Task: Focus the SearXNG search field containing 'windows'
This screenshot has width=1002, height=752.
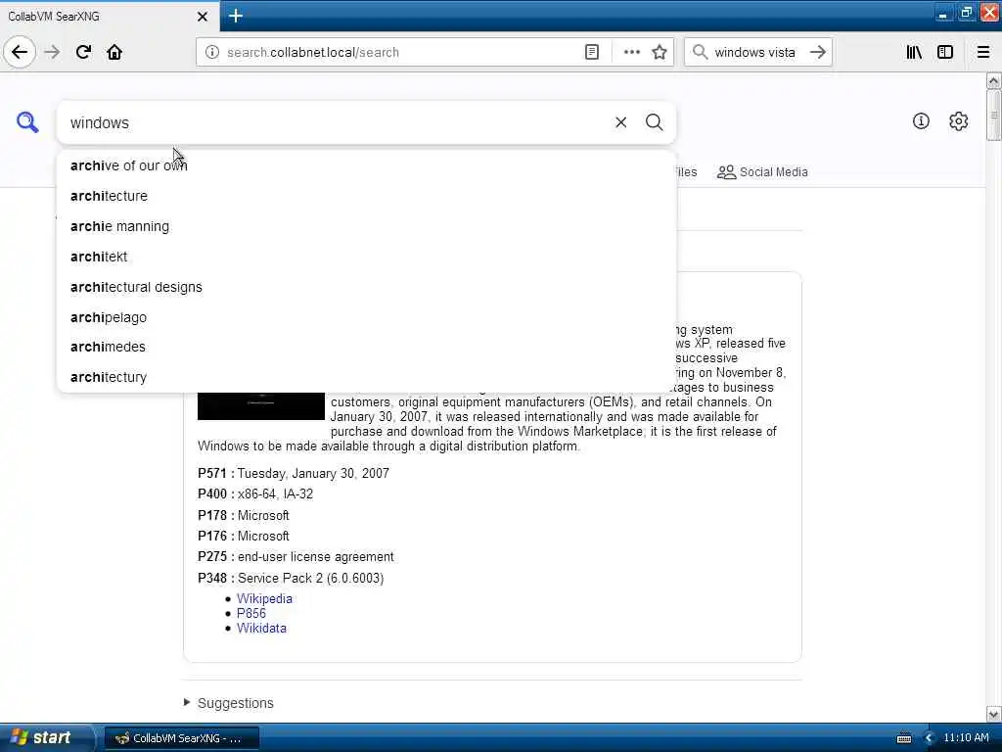Action: pos(336,122)
